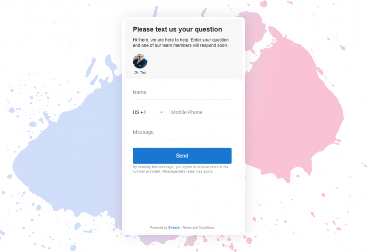Click the "Name" placeholder text
This screenshot has height=252, width=367.
pos(140,92)
